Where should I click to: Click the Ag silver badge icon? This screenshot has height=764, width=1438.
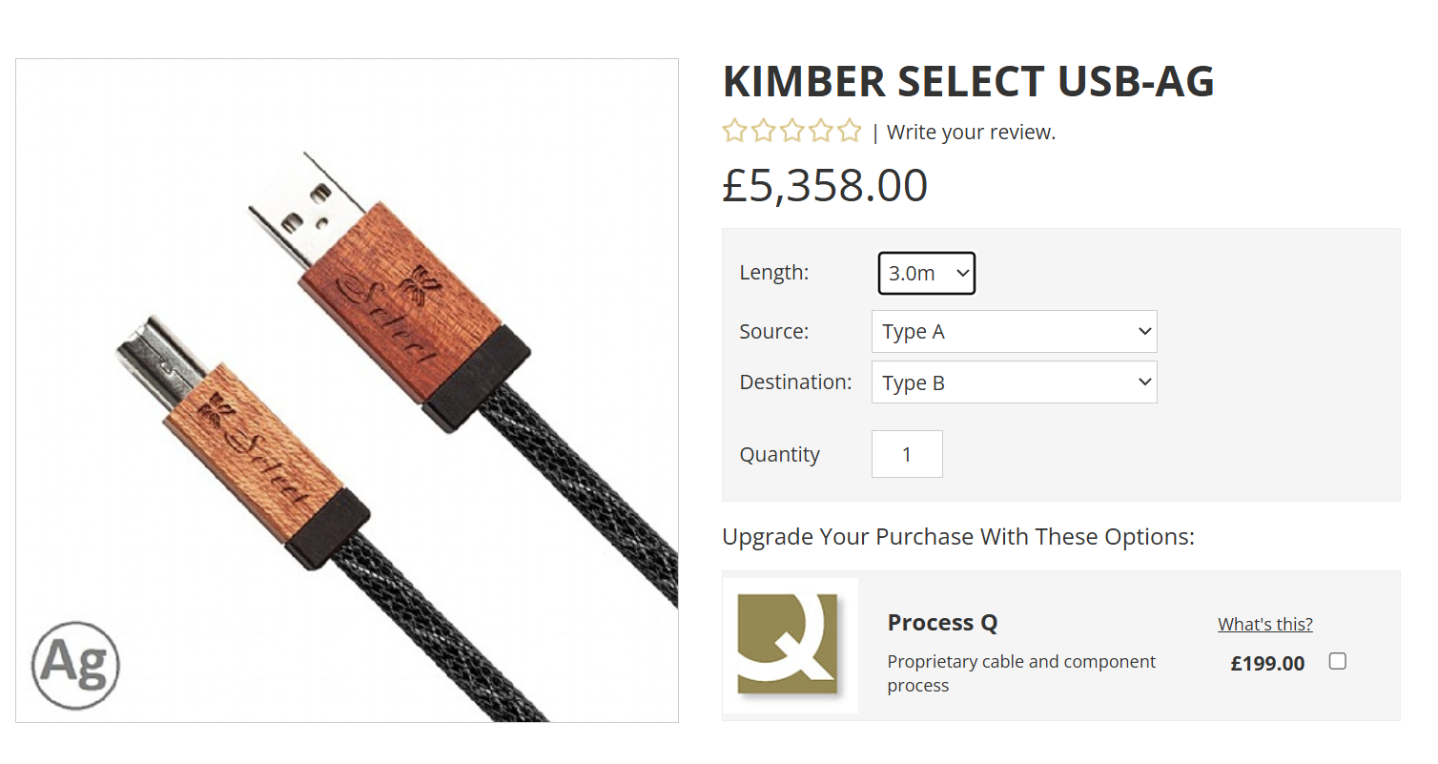[x=75, y=664]
